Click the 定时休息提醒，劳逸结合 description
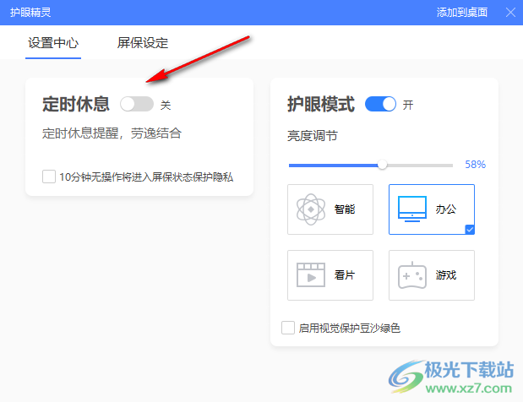 (112, 133)
